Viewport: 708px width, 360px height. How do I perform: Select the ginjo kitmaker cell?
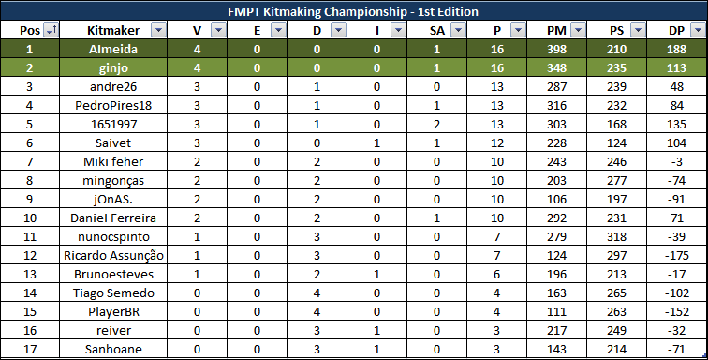113,67
